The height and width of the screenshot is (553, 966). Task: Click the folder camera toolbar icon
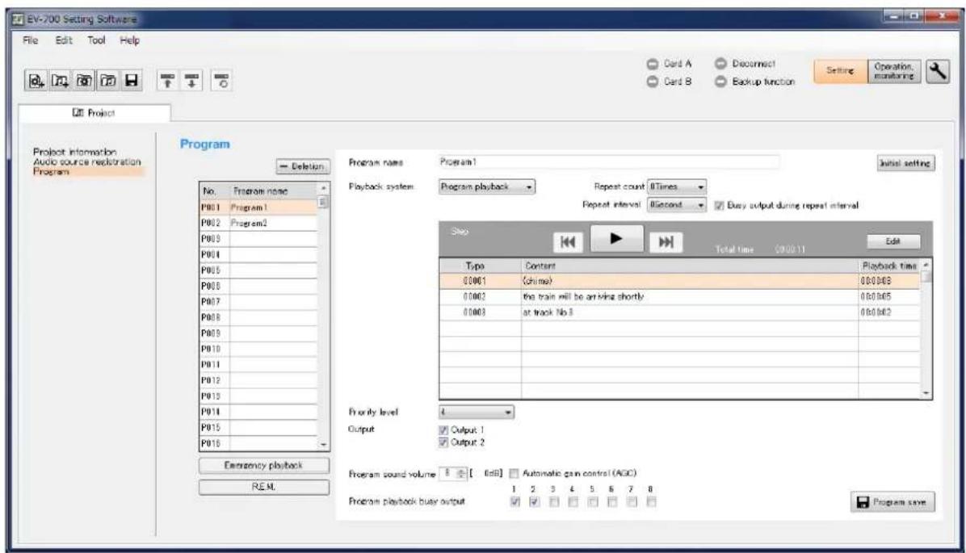(84, 81)
